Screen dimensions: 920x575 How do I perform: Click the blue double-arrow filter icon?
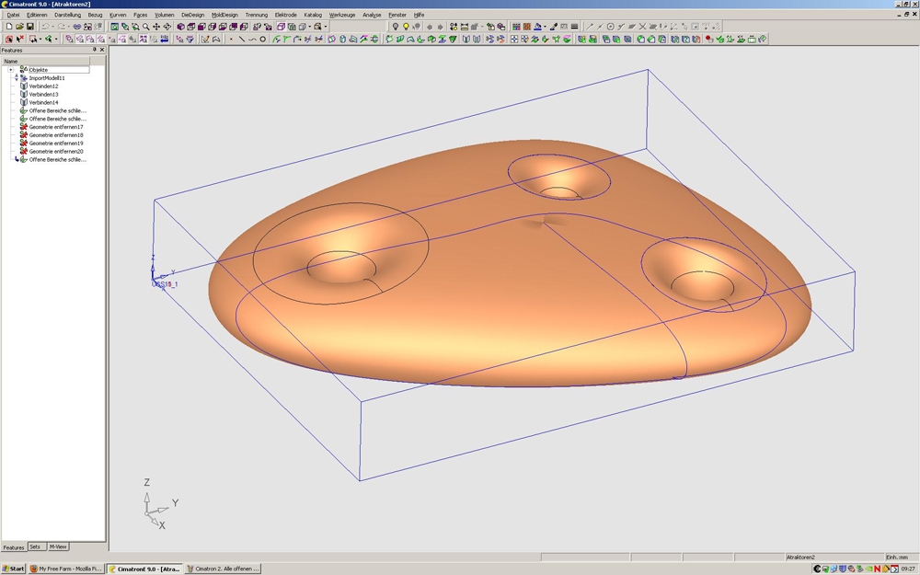coord(165,40)
